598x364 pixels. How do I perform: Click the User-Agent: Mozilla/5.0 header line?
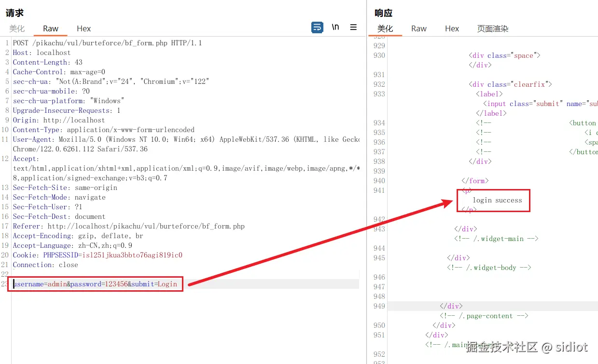186,139
